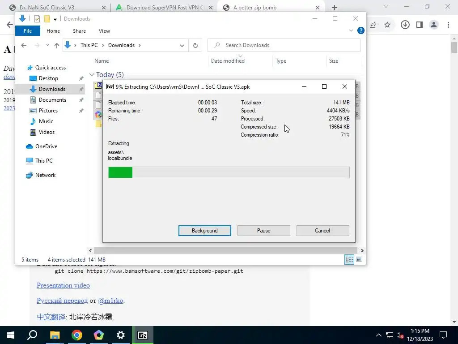Unpin Desktop using its pin icon
The width and height of the screenshot is (458, 344).
click(x=81, y=78)
